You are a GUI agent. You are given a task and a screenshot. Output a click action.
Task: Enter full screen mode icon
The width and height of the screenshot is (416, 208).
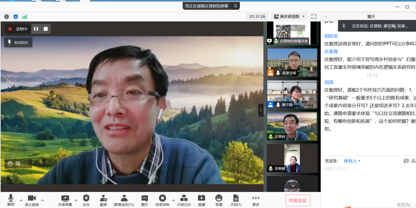click(314, 16)
